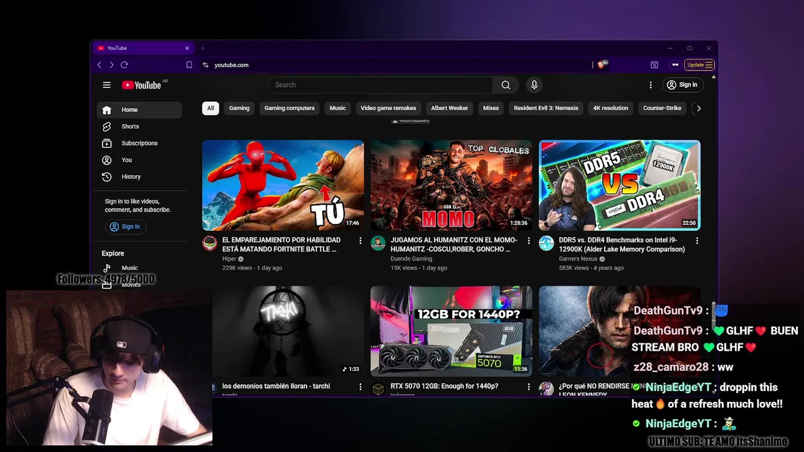Screen dimensions: 804x452
Task: Open YouTube settings three-dot menu
Action: (x=651, y=85)
